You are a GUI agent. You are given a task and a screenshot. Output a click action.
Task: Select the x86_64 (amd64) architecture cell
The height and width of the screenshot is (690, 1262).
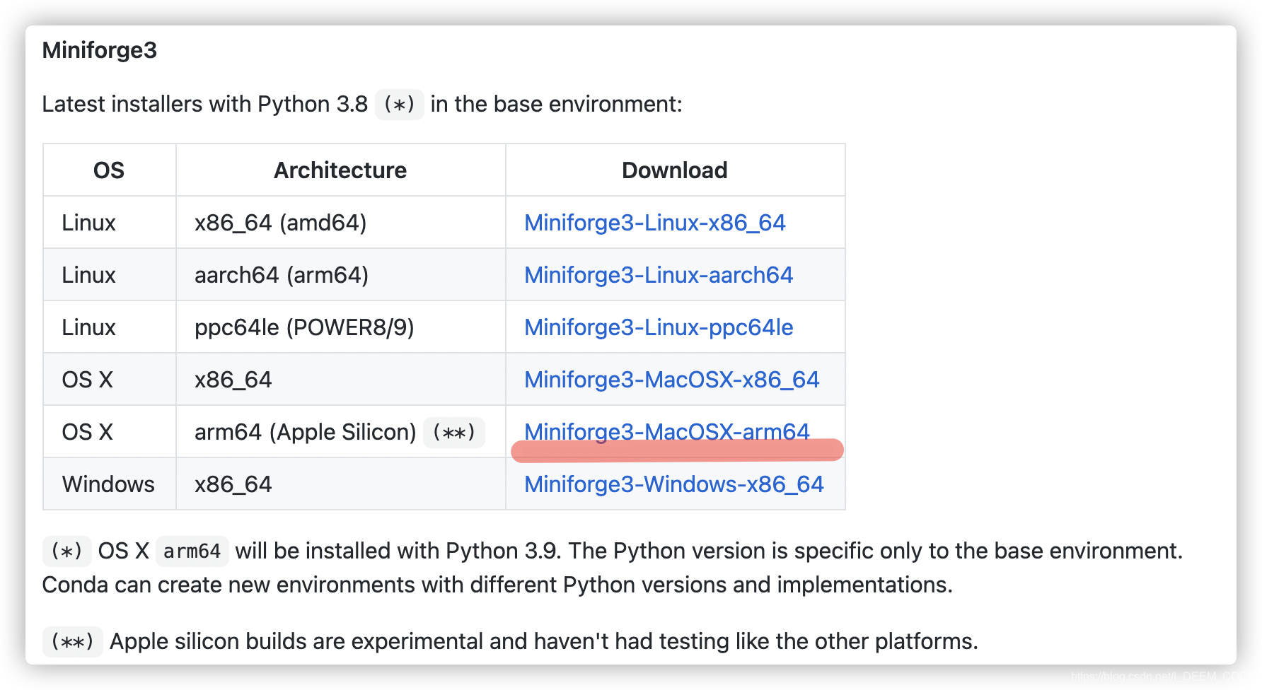[281, 222]
